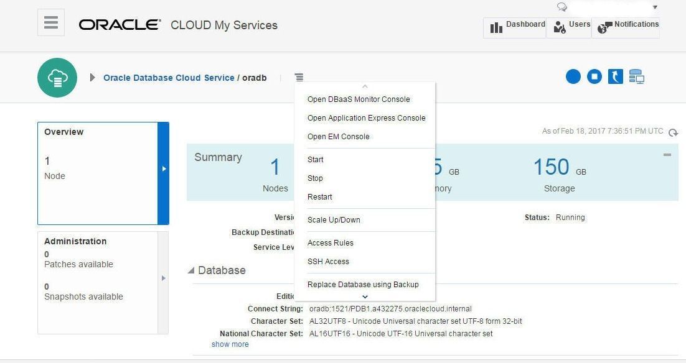Viewport: 686px width, 363px height.
Task: Open the Notifications button
Action: (x=625, y=27)
